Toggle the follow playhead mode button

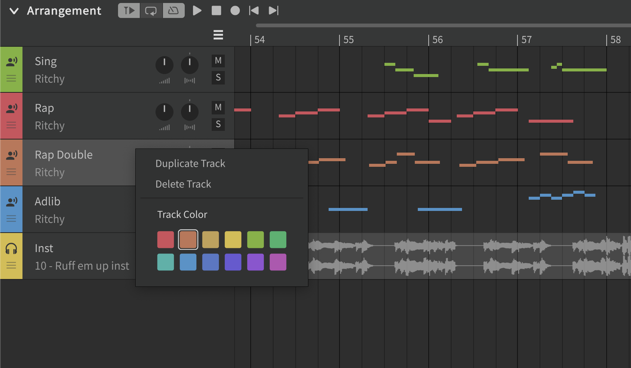click(129, 10)
